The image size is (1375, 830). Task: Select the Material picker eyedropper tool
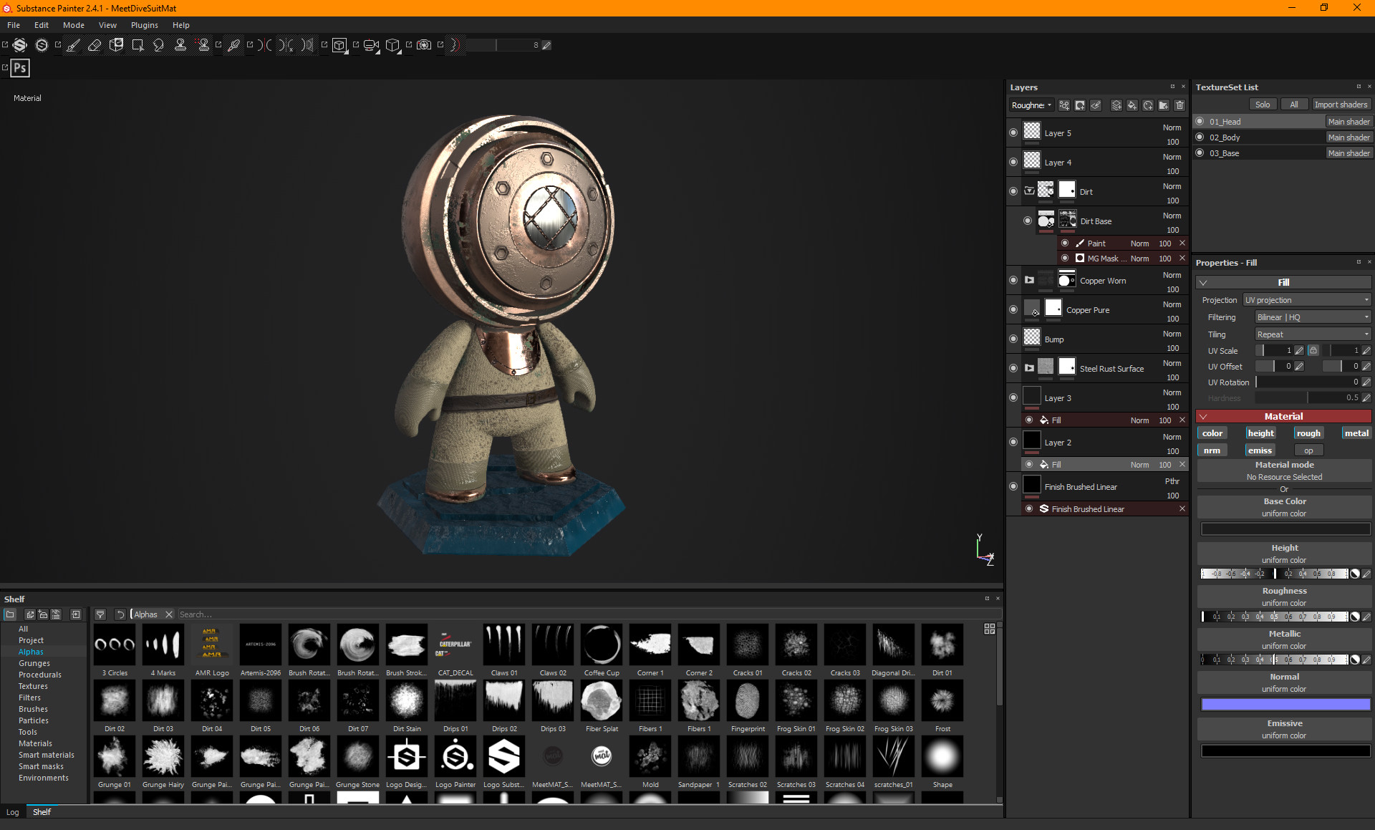(233, 45)
